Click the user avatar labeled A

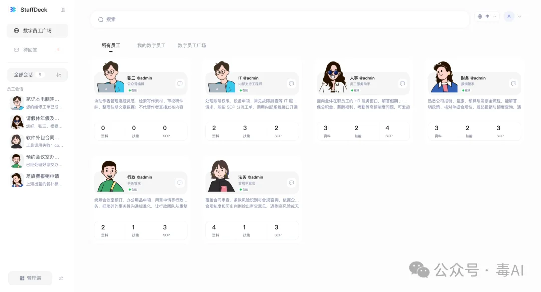509,16
